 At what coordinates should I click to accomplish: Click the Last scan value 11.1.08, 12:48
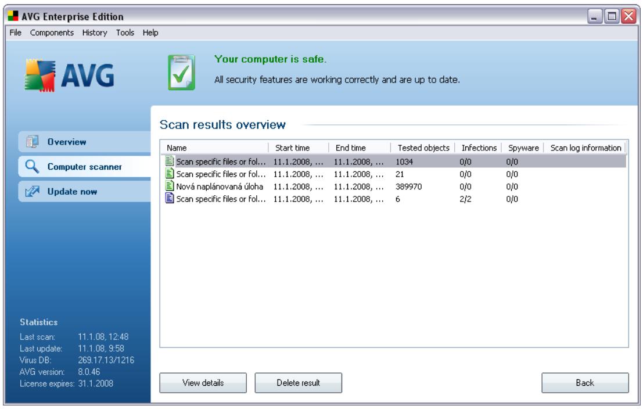103,337
